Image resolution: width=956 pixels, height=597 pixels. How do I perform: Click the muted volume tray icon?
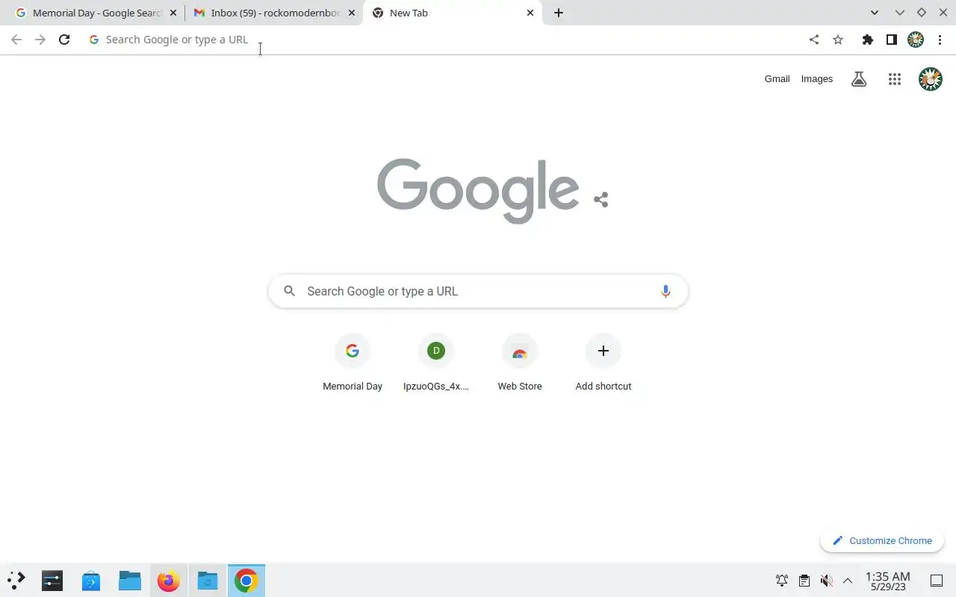(826, 581)
